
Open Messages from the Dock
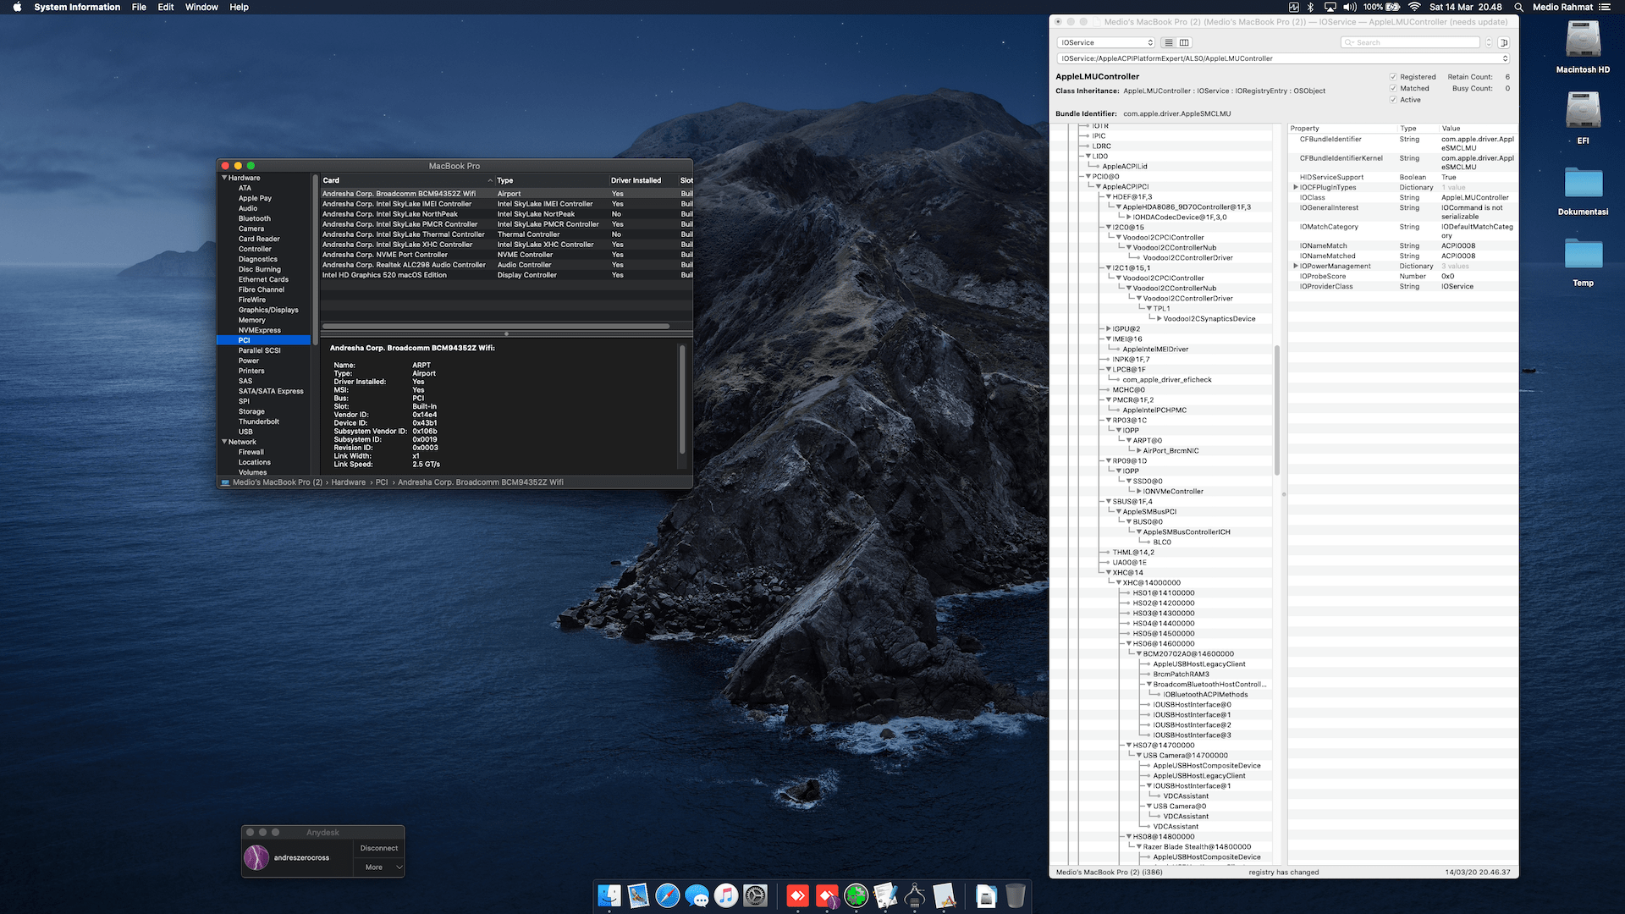coord(697,895)
